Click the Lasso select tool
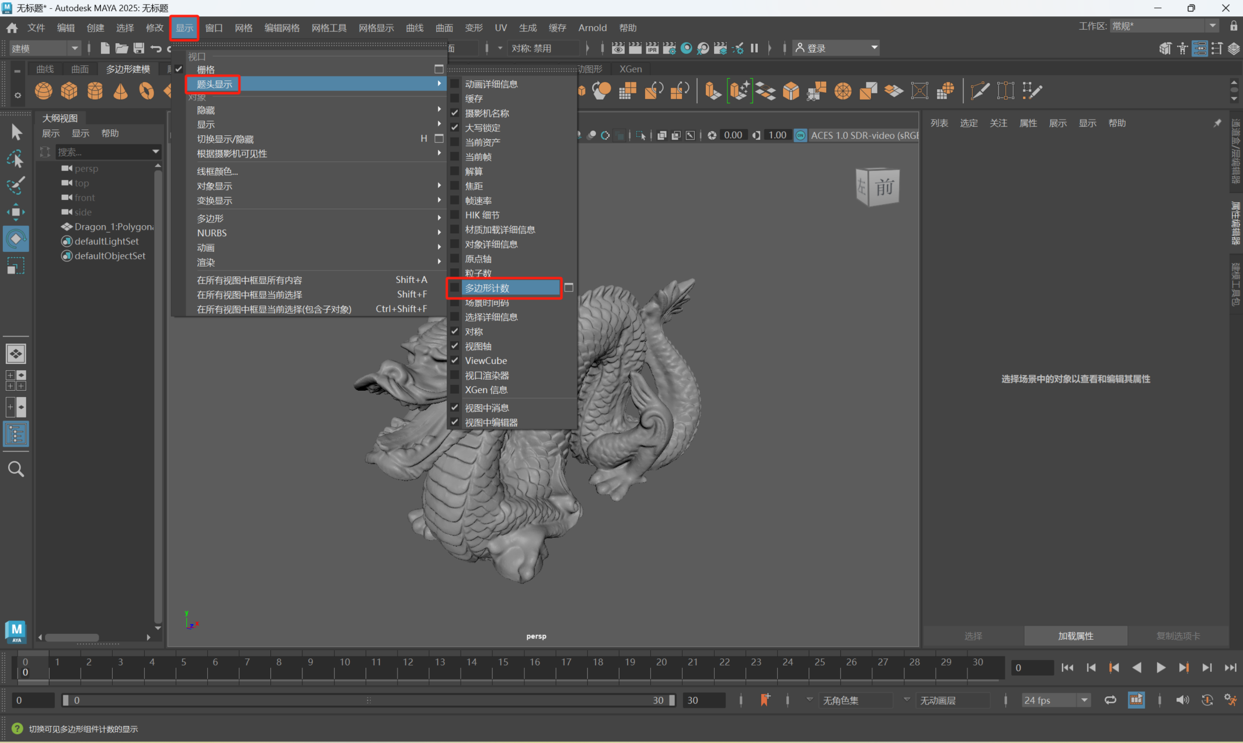Image resolution: width=1243 pixels, height=743 pixels. (x=15, y=159)
